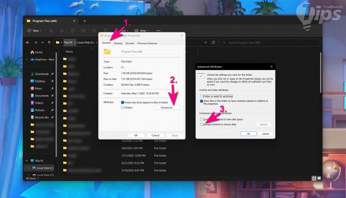Check Folder is ready for archiving
Viewport: 346px width, 198px height.
coord(202,96)
